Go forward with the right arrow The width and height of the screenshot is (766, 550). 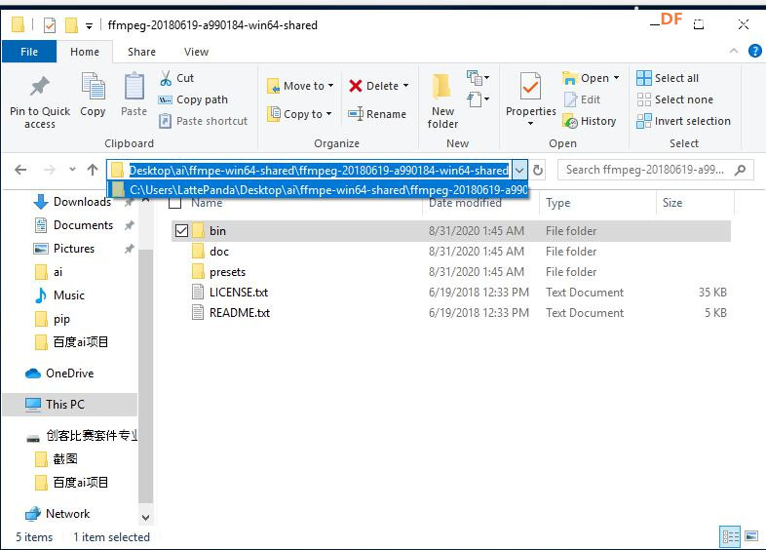tap(50, 170)
